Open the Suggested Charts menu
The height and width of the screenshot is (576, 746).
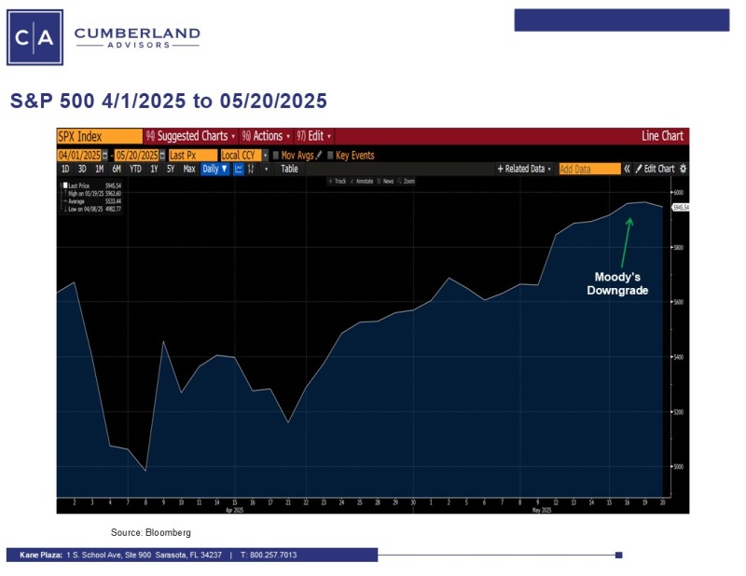(191, 136)
